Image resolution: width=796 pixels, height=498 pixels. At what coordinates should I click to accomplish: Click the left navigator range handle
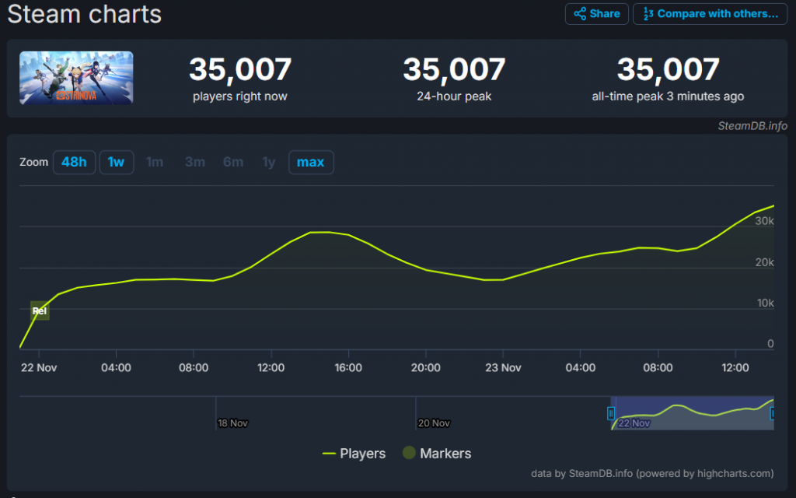[611, 413]
